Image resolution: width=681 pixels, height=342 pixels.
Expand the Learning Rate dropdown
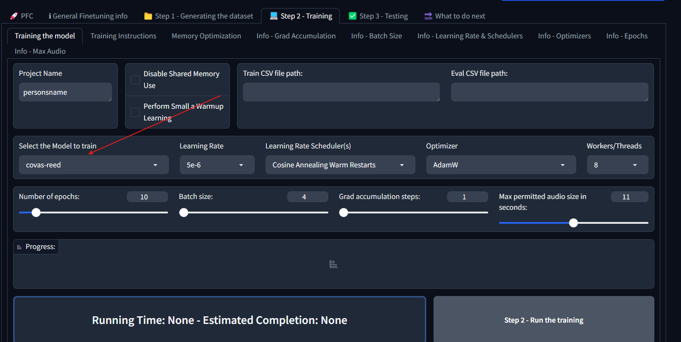pyautogui.click(x=217, y=165)
